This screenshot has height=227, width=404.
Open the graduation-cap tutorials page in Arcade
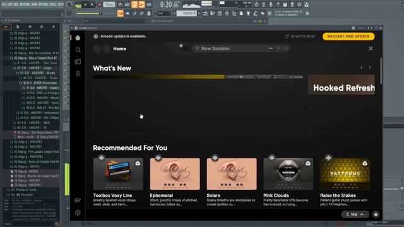pos(78,201)
